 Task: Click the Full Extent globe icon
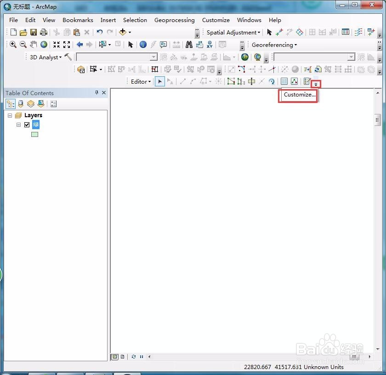(x=44, y=45)
